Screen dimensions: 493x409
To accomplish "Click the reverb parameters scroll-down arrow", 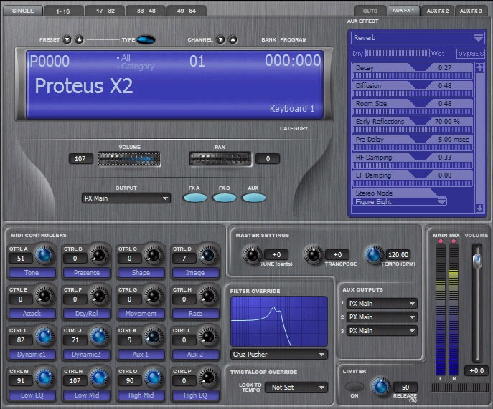I will pos(479,208).
